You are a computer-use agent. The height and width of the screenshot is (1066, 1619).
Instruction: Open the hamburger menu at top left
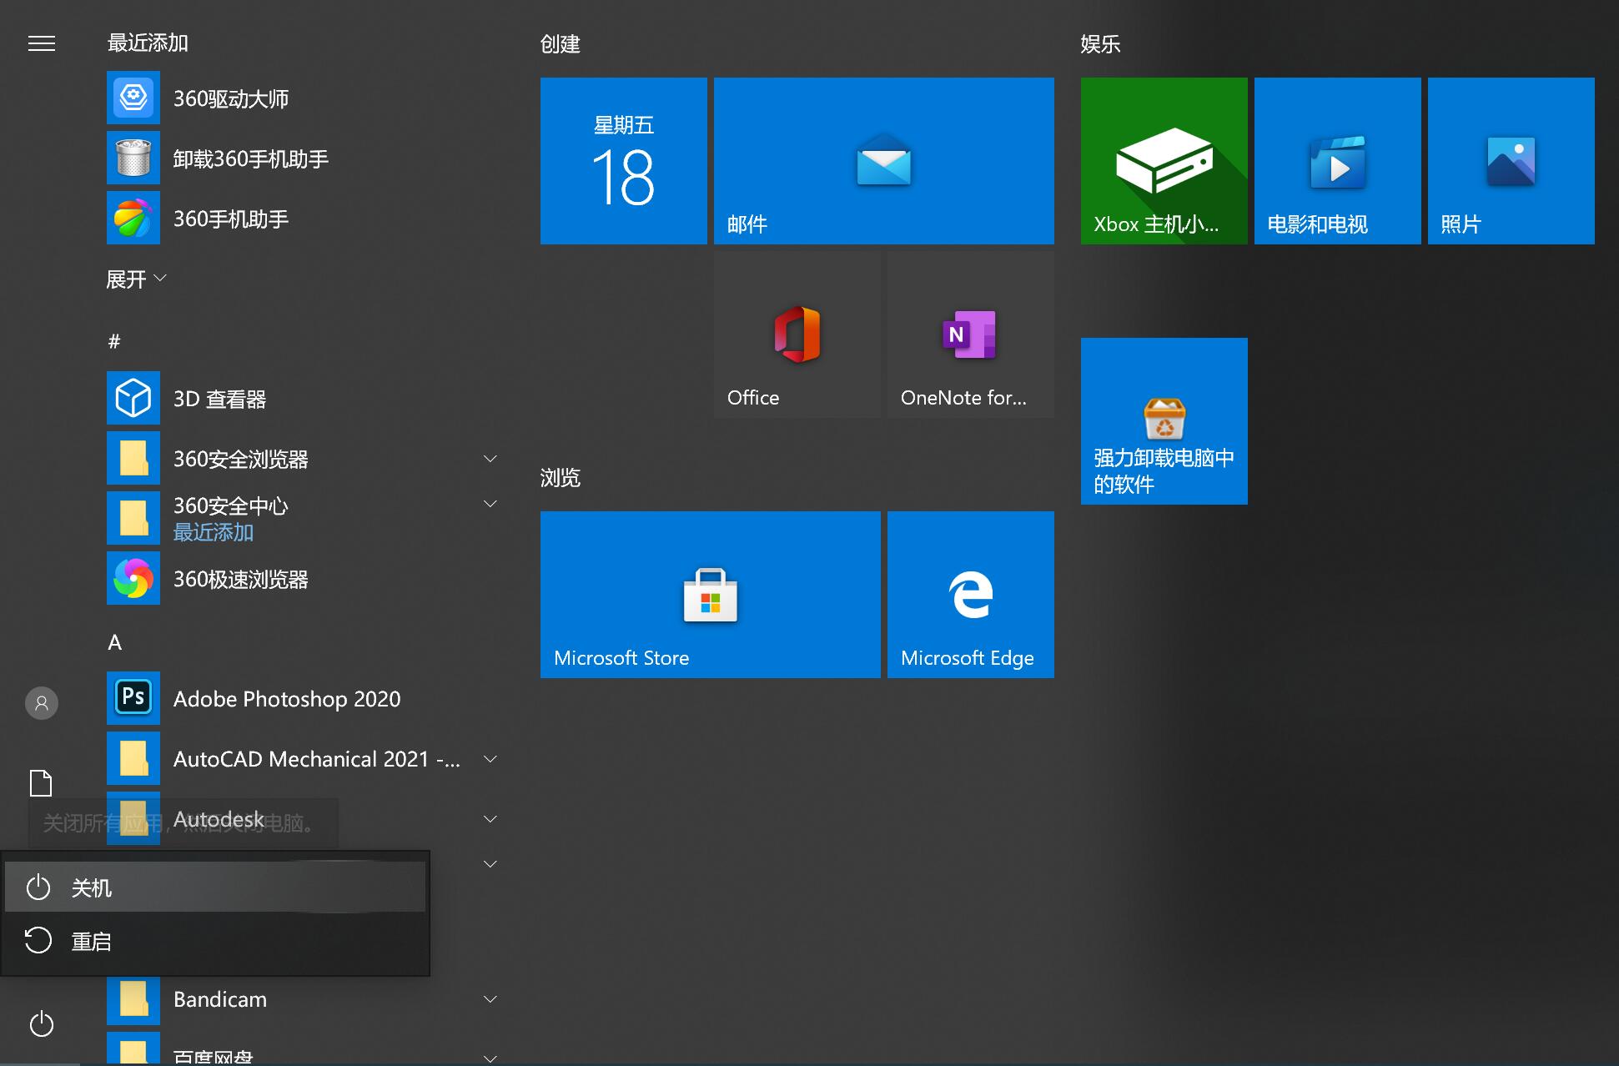tap(42, 43)
